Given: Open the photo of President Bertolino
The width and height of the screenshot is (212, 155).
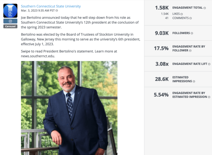Looking at the screenshot, I should [x=69, y=108].
